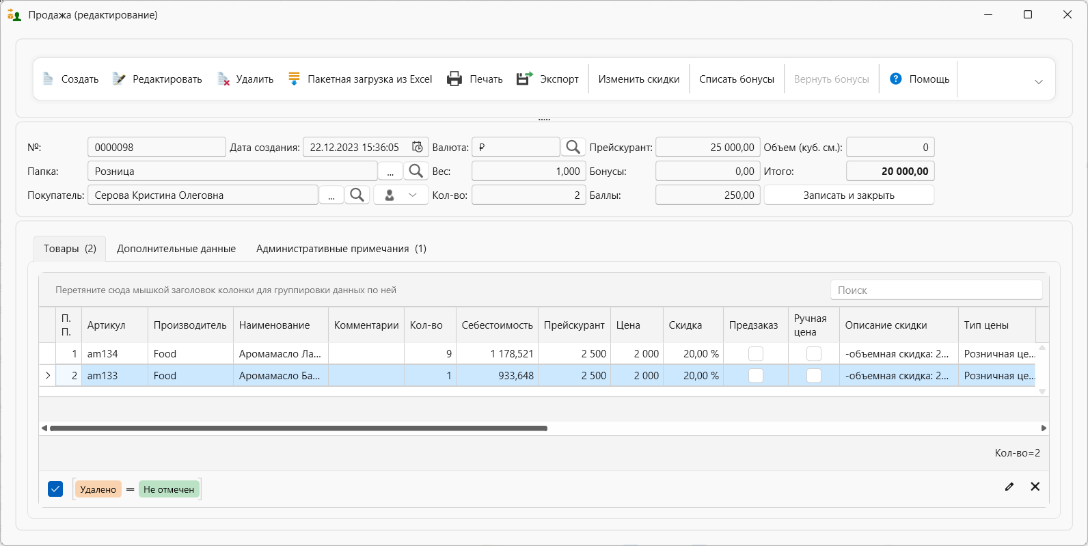The image size is (1088, 546).
Task: Click Себестоимость column header
Action: tap(497, 325)
